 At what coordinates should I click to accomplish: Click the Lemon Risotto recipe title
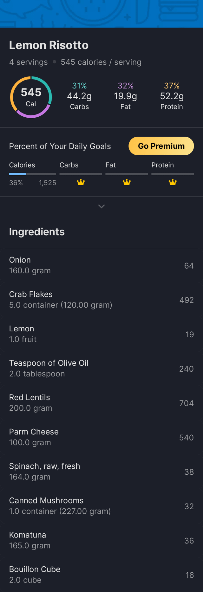[49, 45]
